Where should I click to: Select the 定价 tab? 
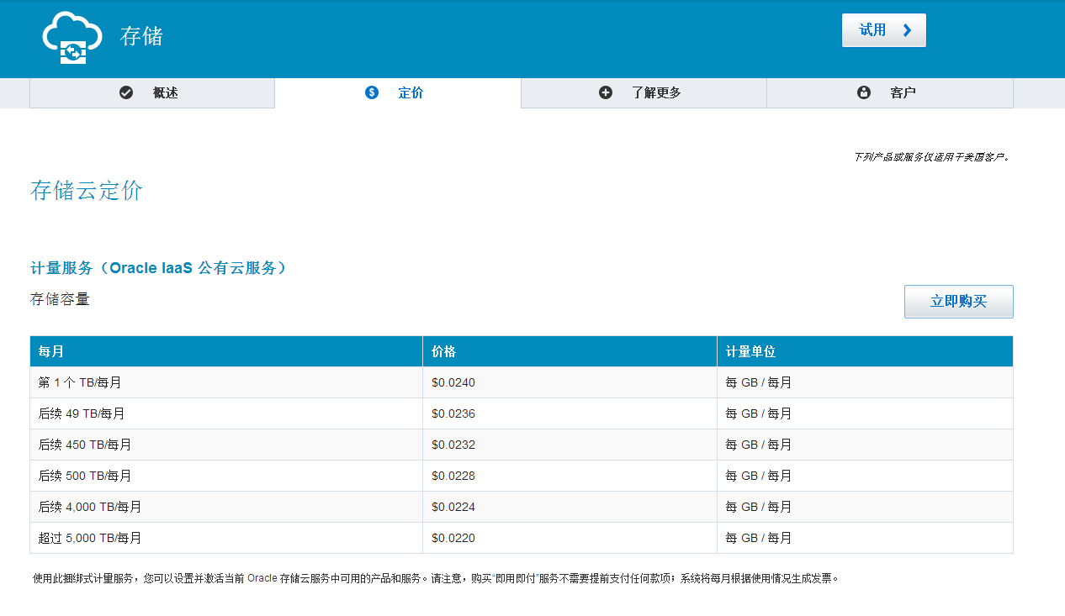click(398, 93)
